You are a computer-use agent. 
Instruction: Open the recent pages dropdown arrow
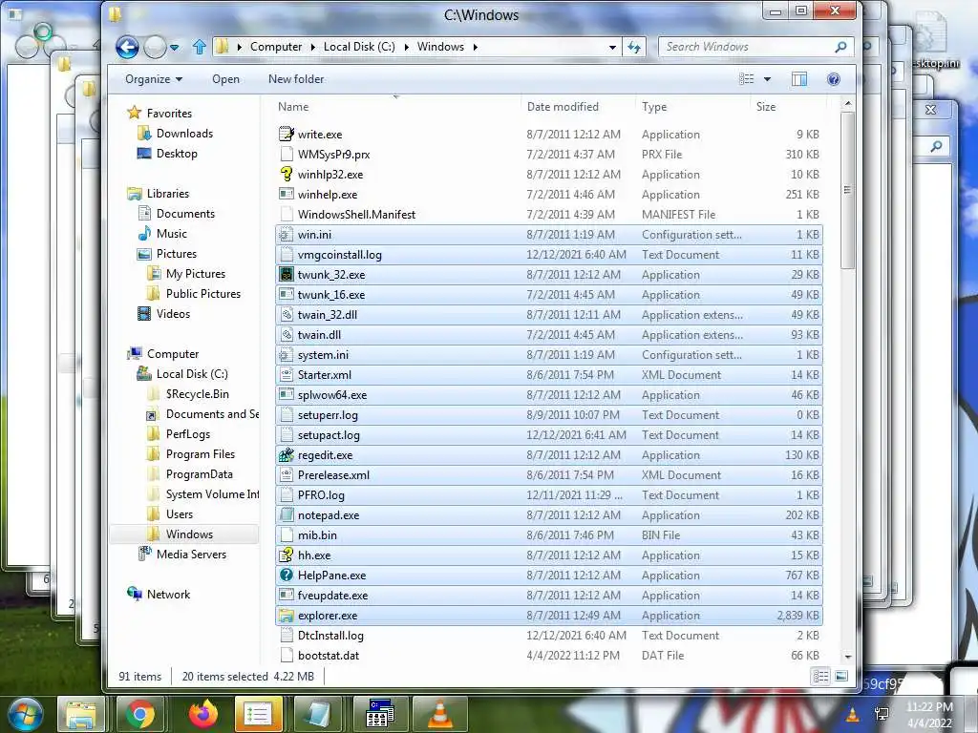coord(175,48)
